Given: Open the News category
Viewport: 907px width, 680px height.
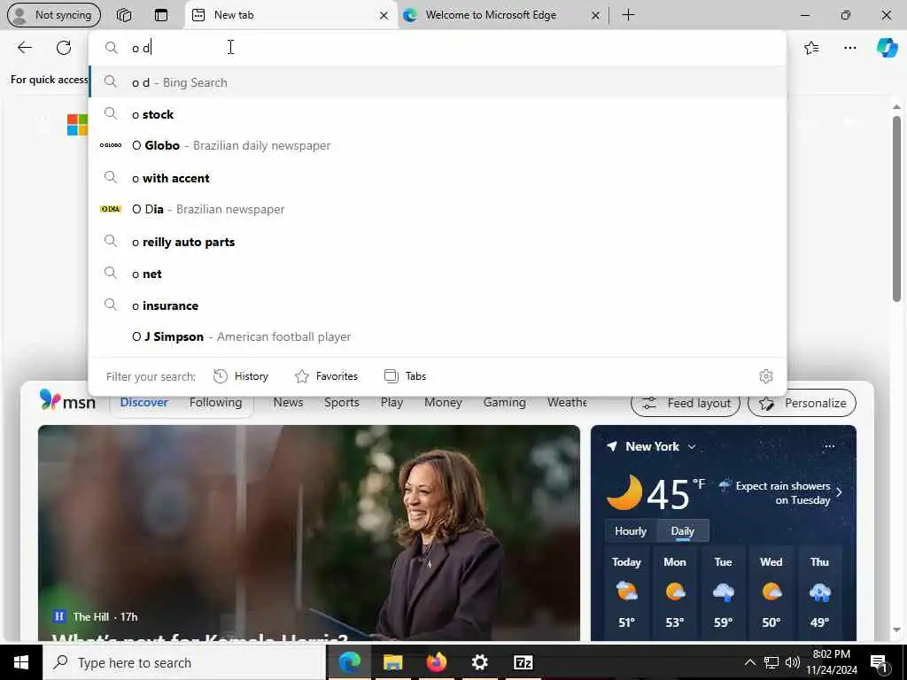Looking at the screenshot, I should point(288,403).
